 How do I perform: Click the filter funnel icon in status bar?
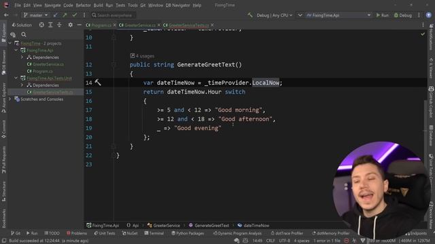[x=363, y=241]
